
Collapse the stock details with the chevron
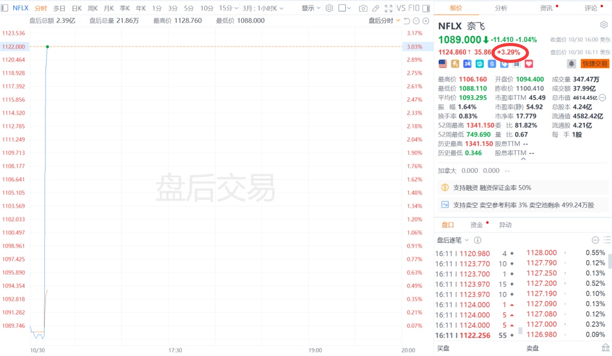tap(523, 159)
